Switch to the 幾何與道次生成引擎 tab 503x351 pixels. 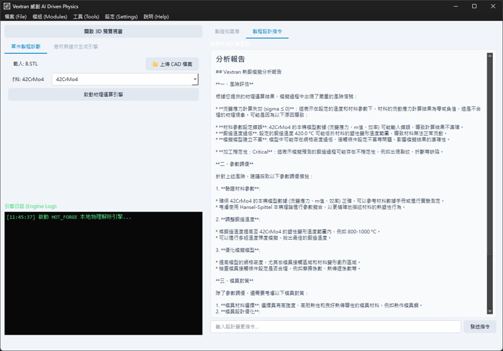(75, 47)
